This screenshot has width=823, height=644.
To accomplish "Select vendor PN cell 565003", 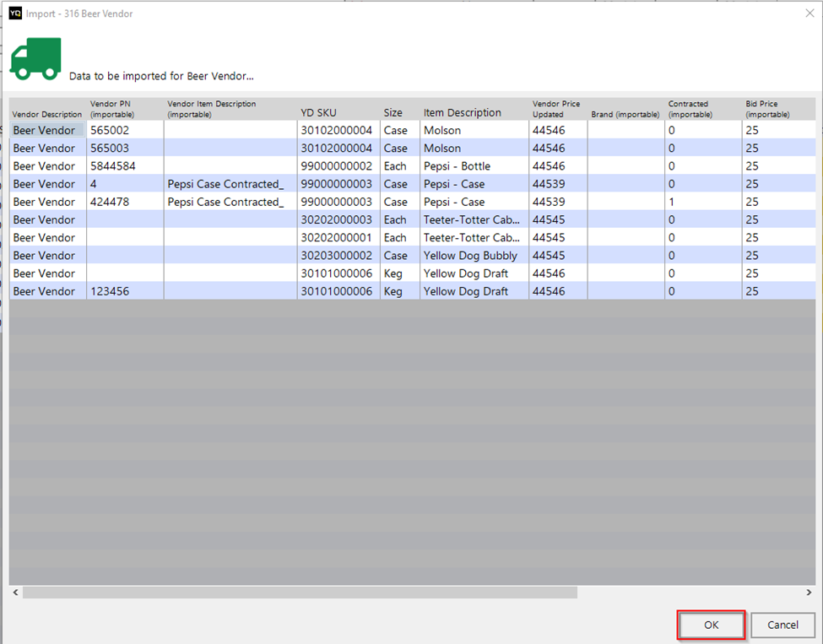I will coord(125,148).
